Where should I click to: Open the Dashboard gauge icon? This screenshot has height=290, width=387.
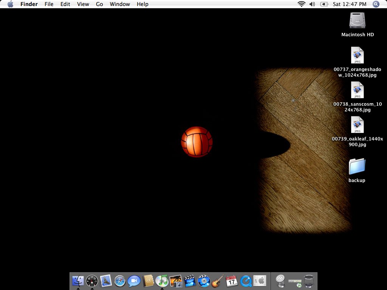(92, 281)
